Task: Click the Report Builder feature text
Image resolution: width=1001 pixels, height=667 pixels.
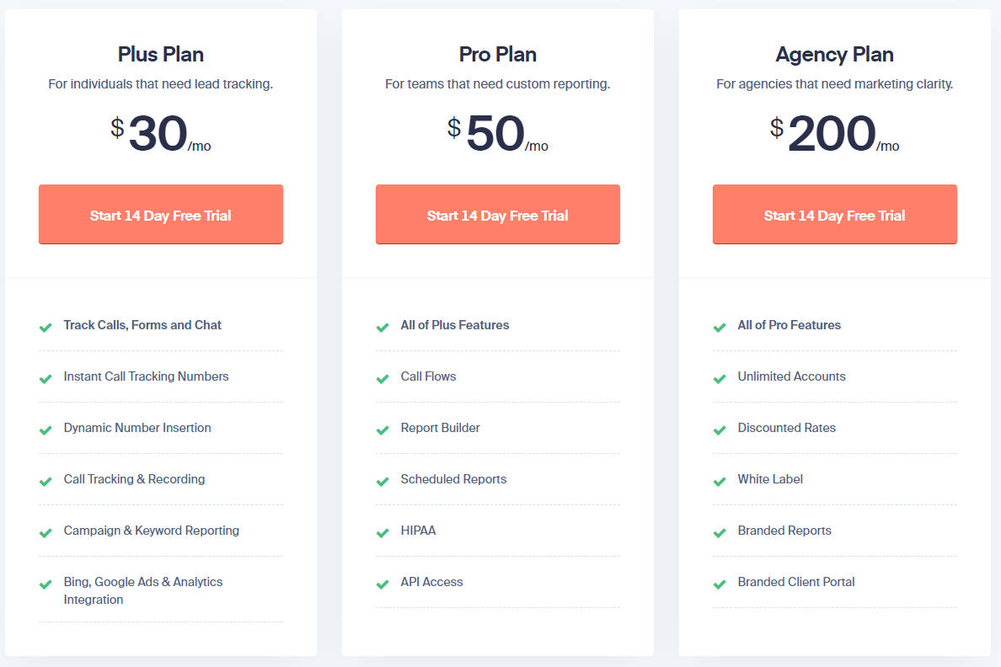Action: click(x=441, y=428)
